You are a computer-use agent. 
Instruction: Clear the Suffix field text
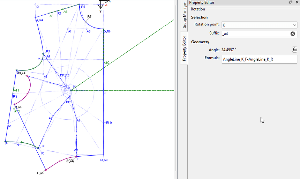coord(293,34)
